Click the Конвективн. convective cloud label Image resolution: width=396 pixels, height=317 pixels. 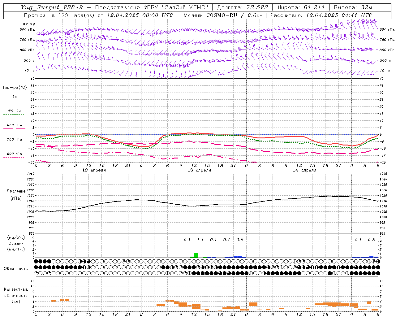16,289
